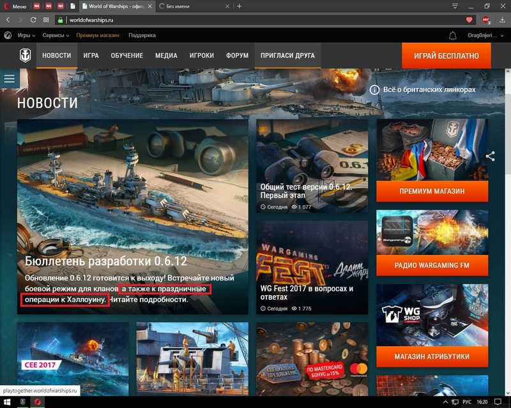Open the Windows action center icon
The image size is (511, 408).
tap(498, 402)
